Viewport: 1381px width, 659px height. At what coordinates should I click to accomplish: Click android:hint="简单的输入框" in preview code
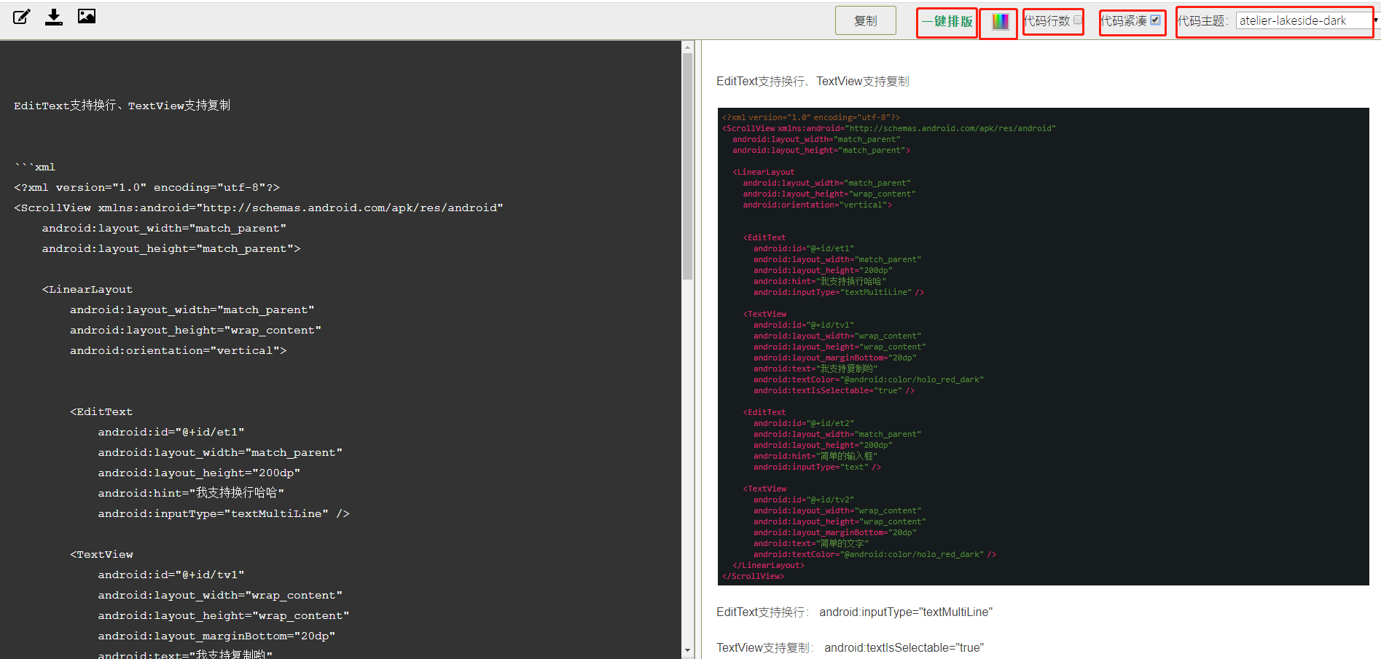pyautogui.click(x=815, y=456)
